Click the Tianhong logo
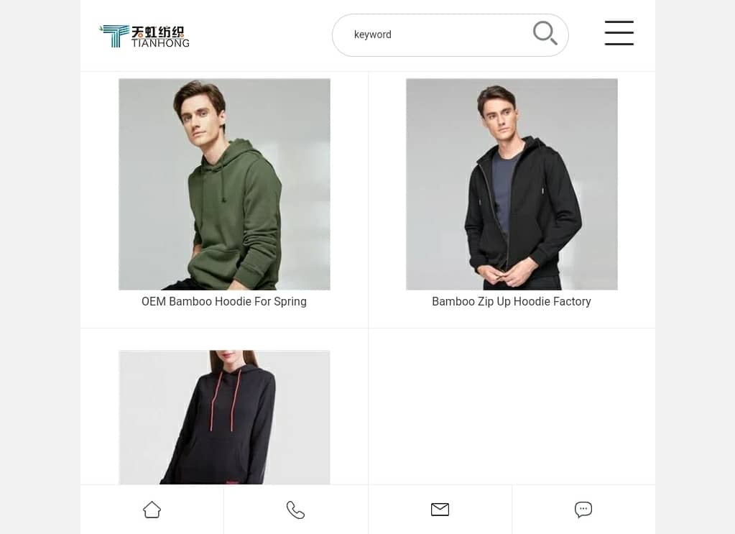The width and height of the screenshot is (735, 534). pos(144,36)
